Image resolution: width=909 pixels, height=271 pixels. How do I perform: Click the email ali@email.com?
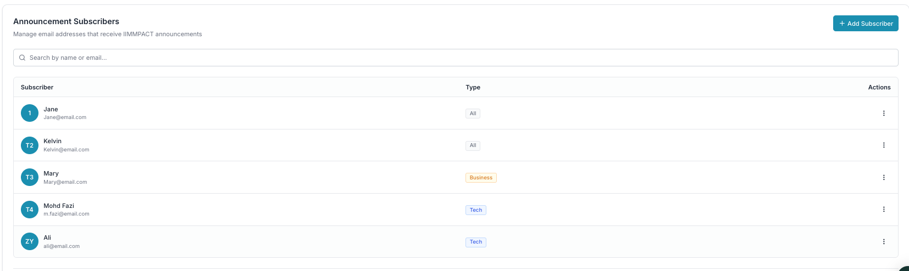[62, 246]
